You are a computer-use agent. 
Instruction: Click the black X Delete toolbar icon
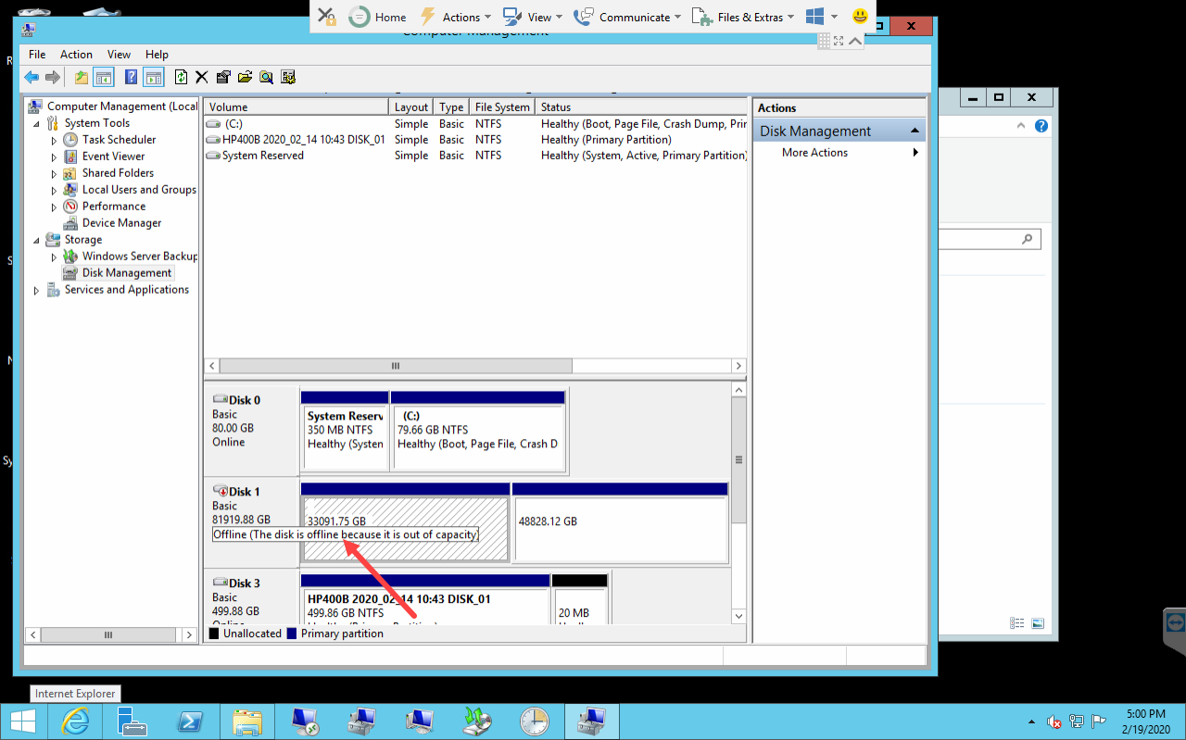201,78
